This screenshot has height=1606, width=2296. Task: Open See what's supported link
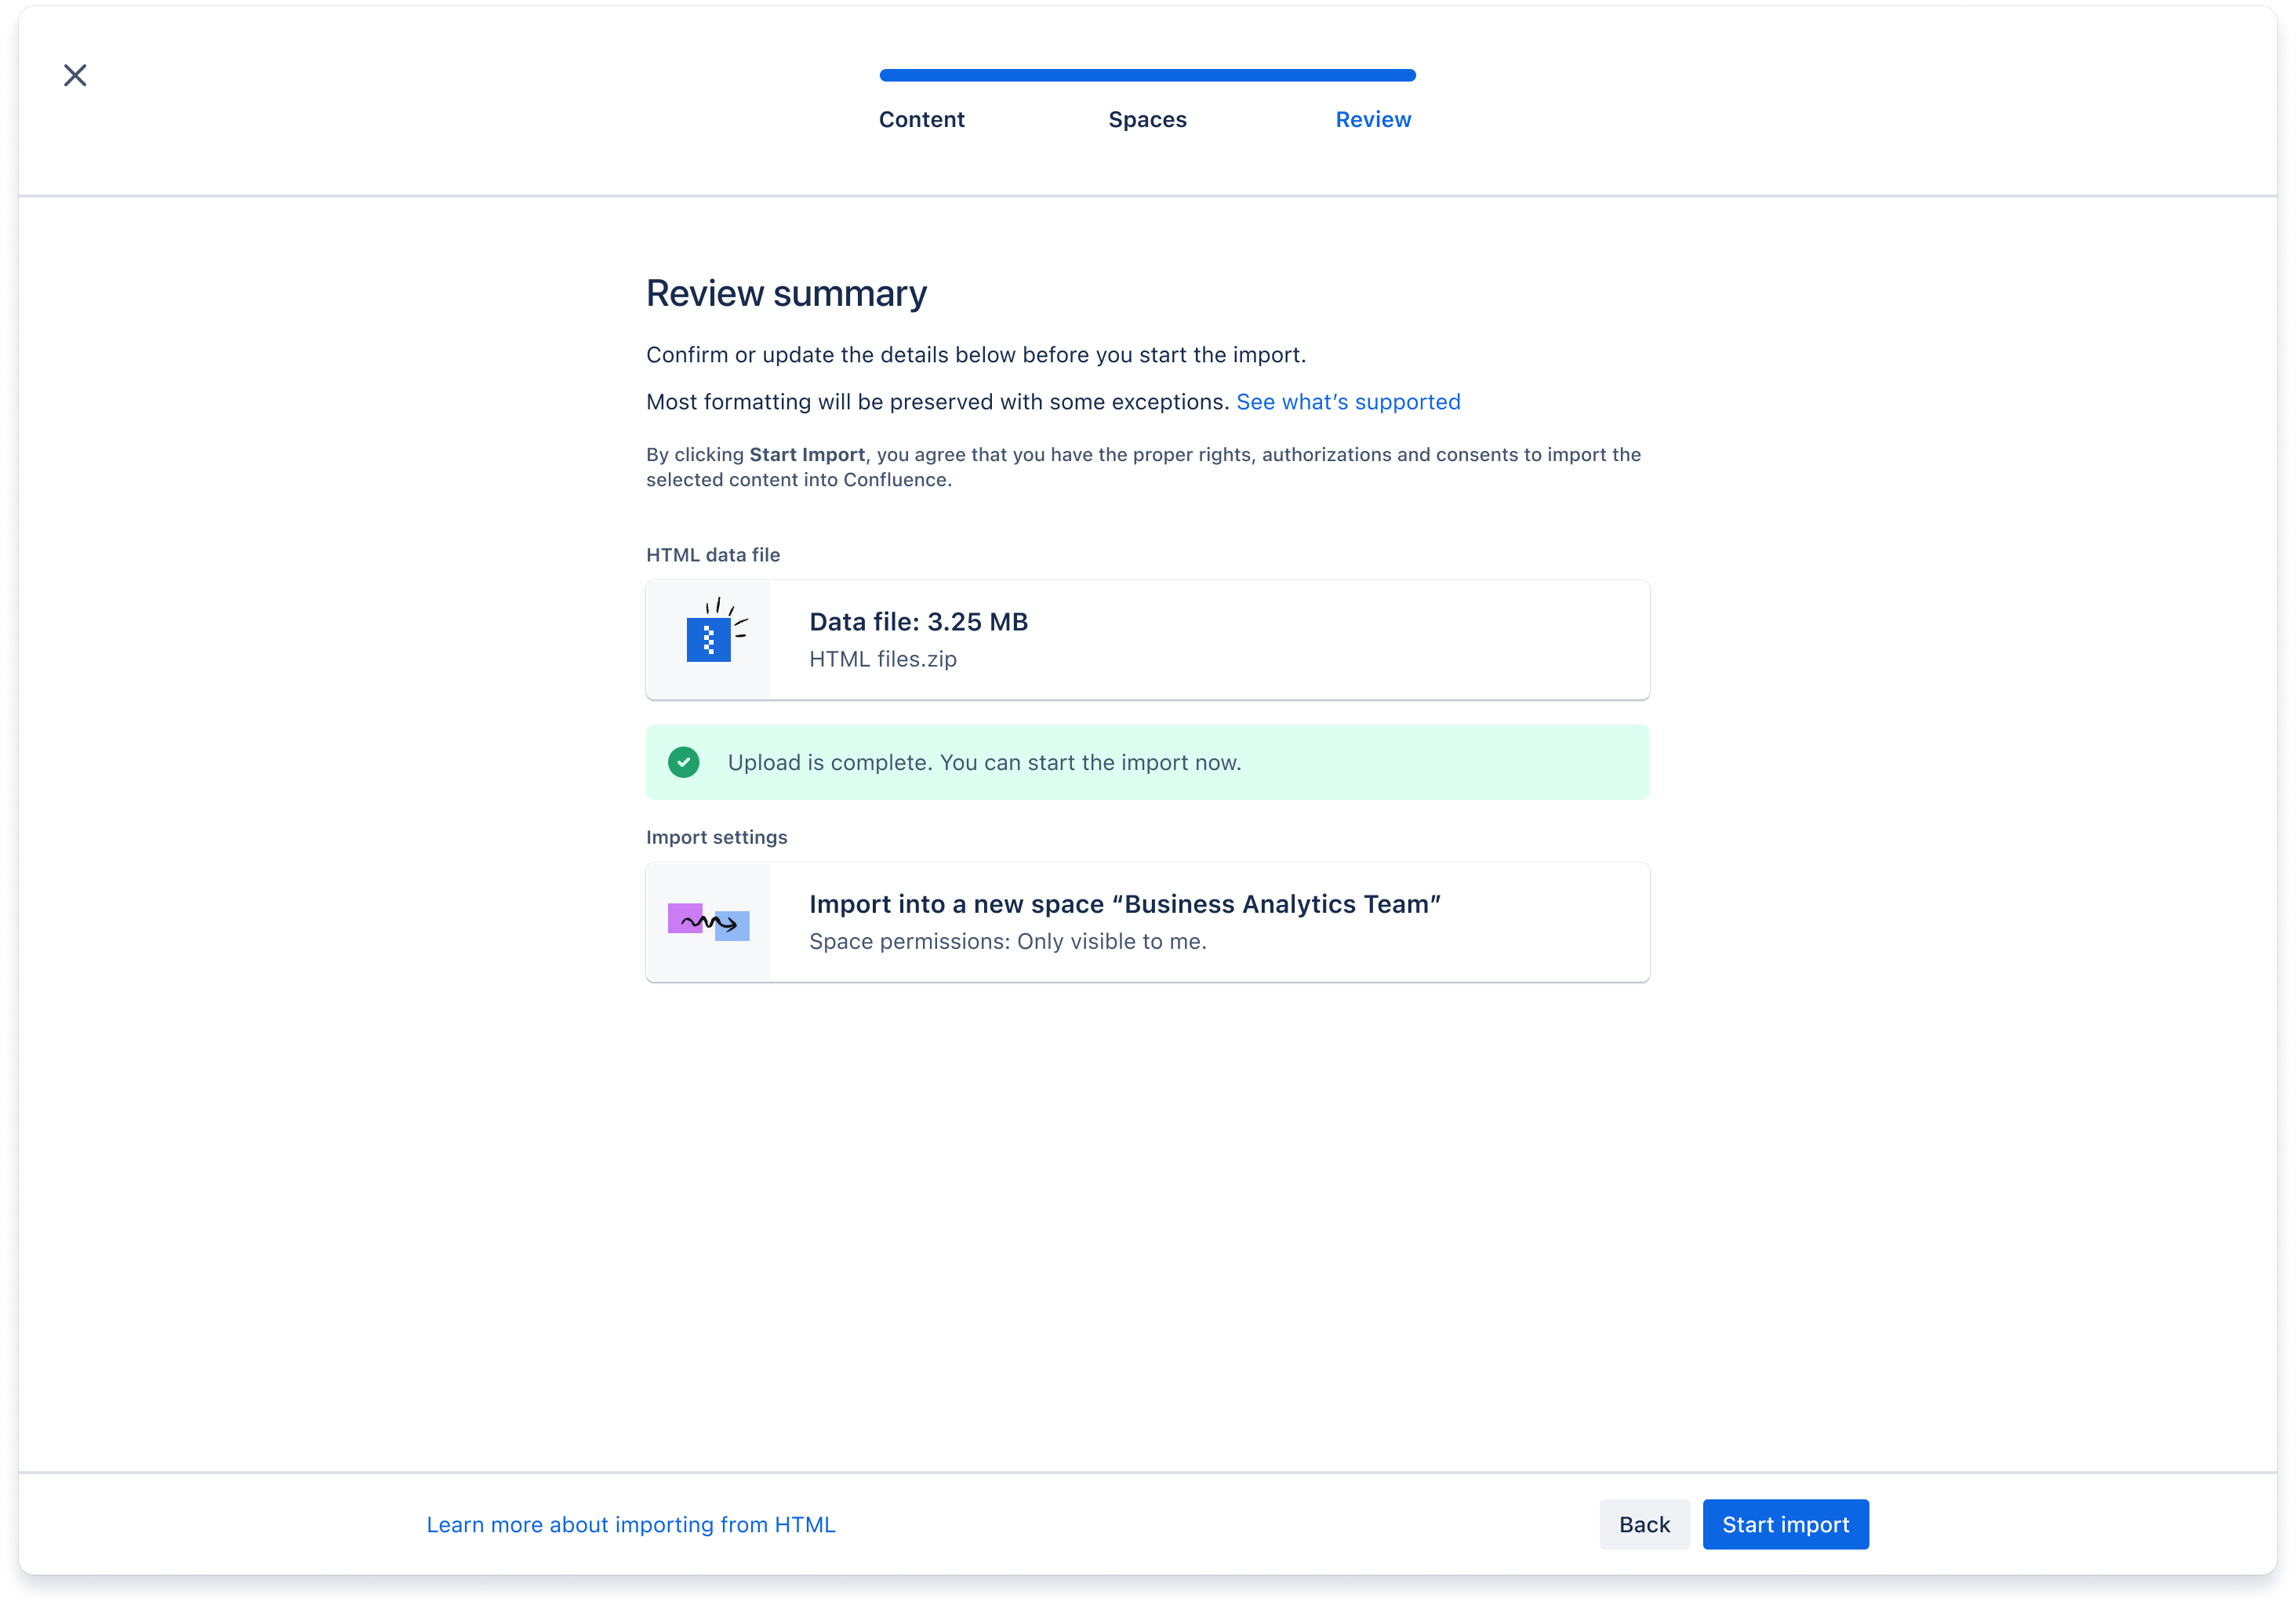(x=1348, y=401)
